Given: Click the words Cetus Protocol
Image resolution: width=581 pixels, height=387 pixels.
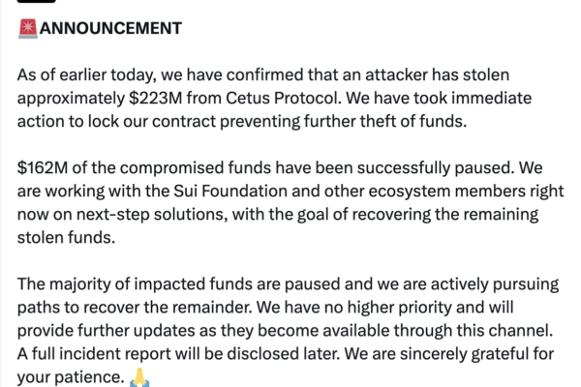Looking at the screenshot, I should (282, 98).
